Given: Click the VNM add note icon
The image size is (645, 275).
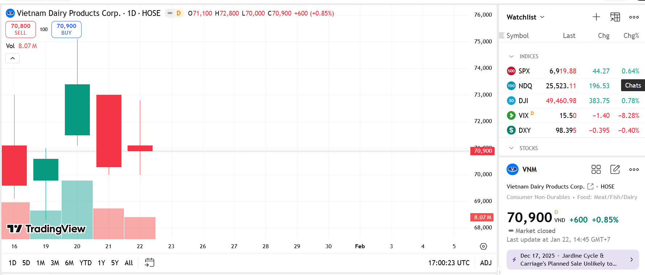Looking at the screenshot, I should 615,169.
